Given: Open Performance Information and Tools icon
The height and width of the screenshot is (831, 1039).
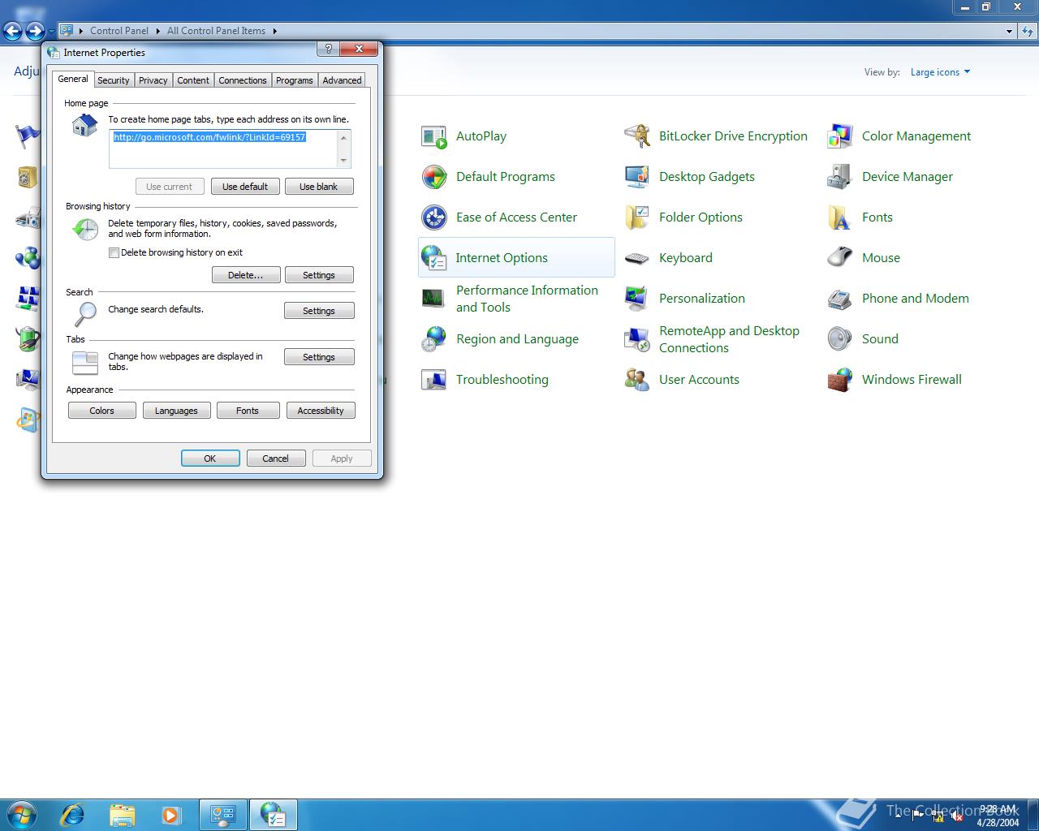Looking at the screenshot, I should 434,299.
